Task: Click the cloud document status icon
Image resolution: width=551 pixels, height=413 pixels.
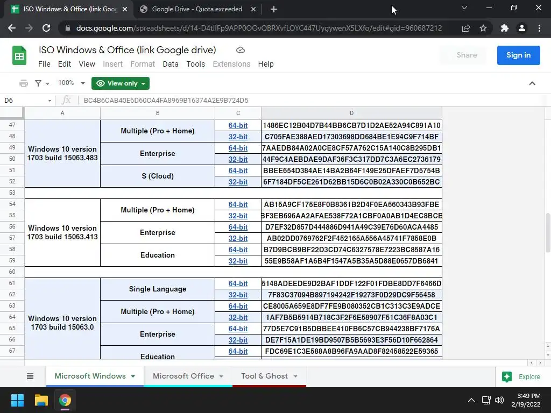Action: (241, 50)
